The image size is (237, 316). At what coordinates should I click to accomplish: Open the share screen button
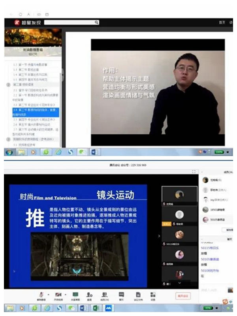coord(75,295)
